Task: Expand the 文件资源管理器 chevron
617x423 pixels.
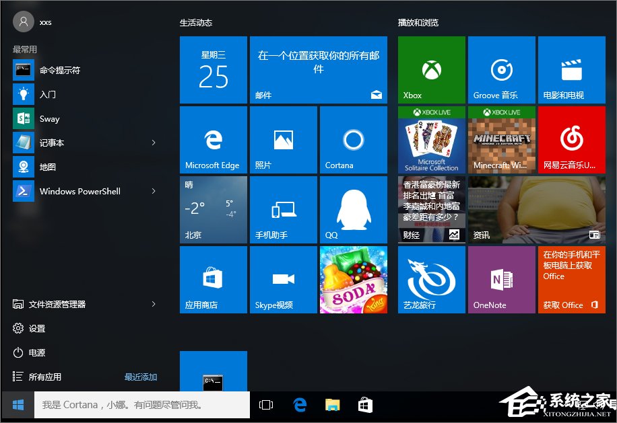Action: pyautogui.click(x=153, y=304)
